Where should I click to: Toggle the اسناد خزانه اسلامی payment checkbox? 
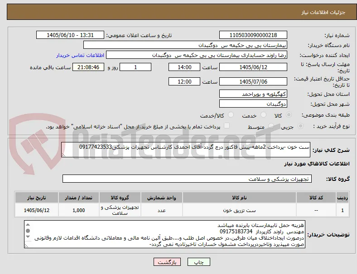click(x=227, y=126)
